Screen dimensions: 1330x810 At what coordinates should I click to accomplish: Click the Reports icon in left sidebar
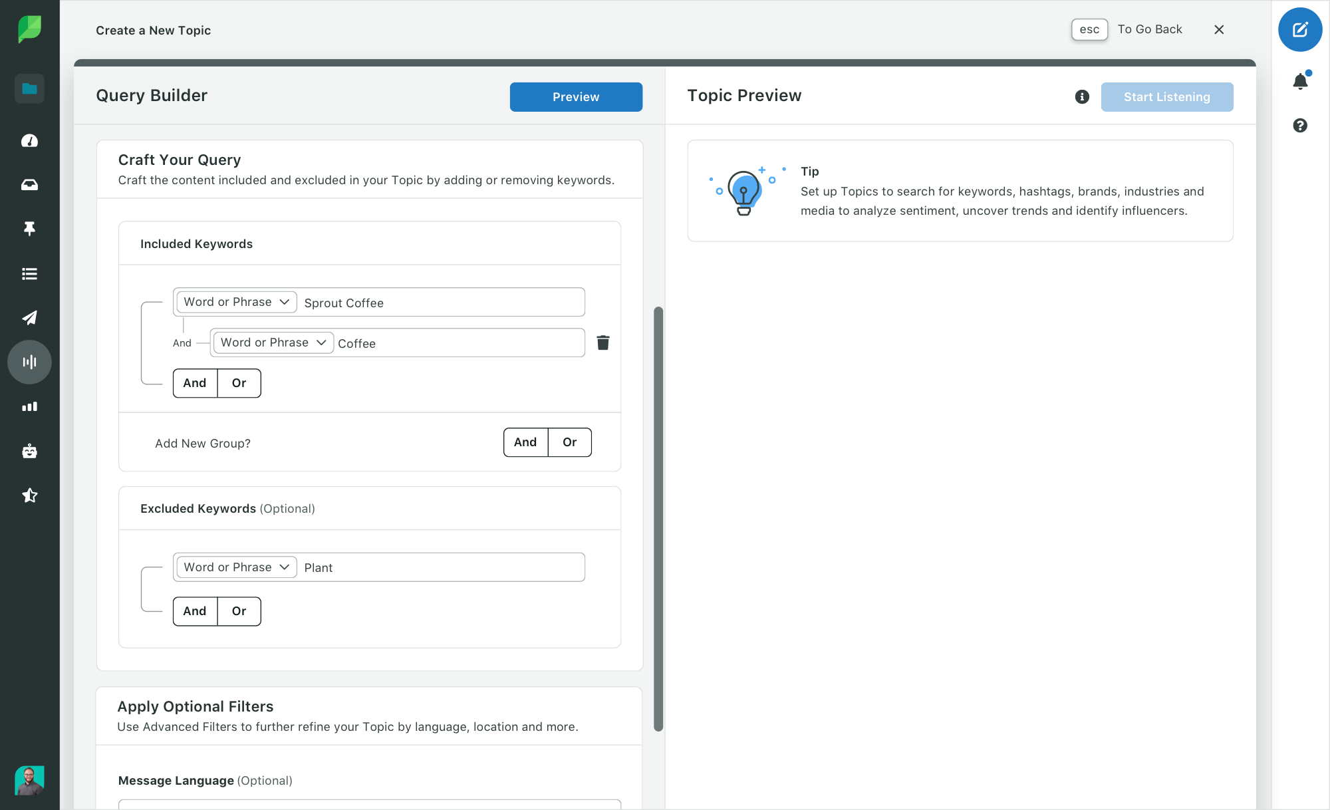coord(29,406)
